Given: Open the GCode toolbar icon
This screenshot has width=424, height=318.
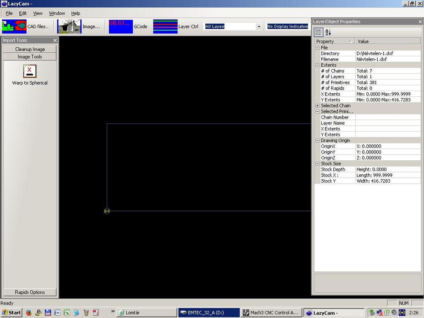Looking at the screenshot, I should [x=121, y=26].
